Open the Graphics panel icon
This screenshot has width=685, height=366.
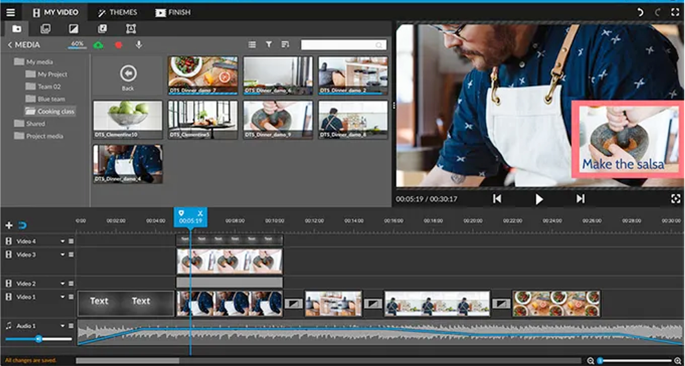(103, 28)
